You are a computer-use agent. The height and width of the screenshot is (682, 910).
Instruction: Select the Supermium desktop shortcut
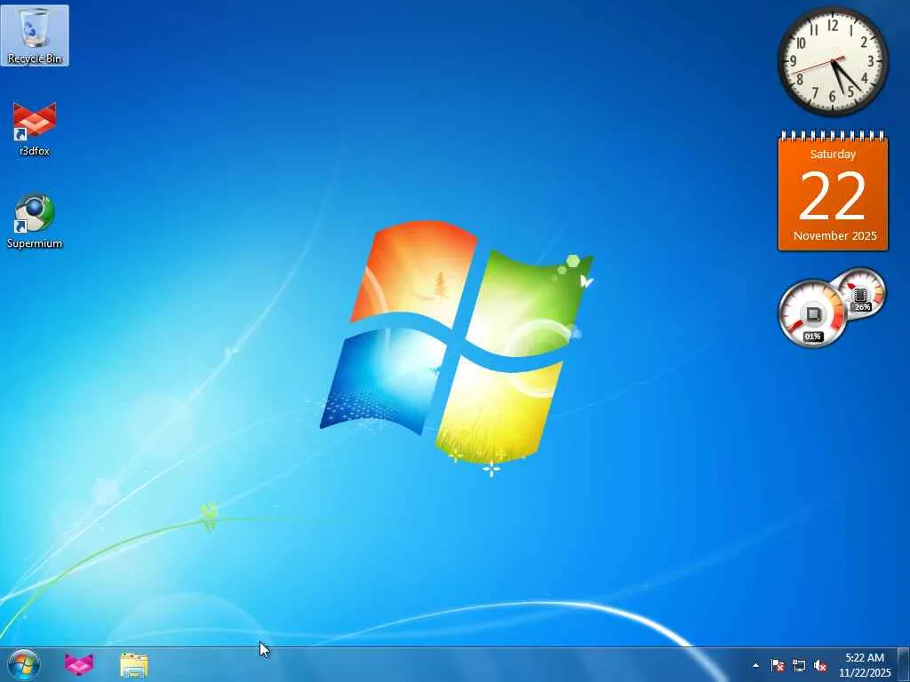(x=35, y=221)
